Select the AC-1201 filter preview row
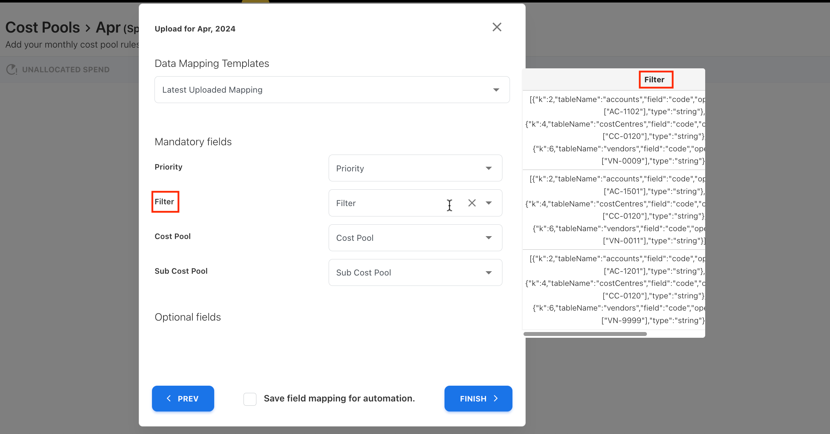This screenshot has width=830, height=434. 614,289
